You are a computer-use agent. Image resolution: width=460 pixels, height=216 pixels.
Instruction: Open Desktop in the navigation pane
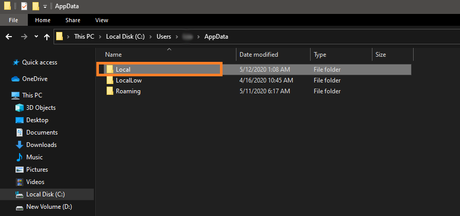point(37,120)
